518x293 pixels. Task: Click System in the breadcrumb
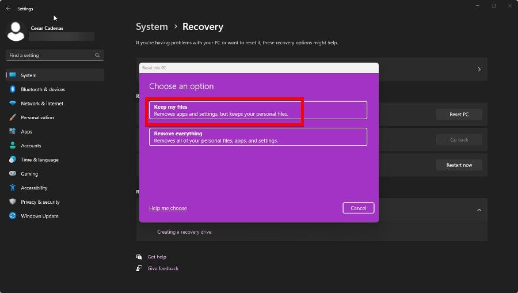[151, 26]
